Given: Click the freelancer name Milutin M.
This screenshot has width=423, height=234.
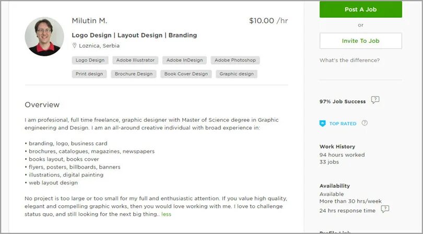Looking at the screenshot, I should [x=89, y=21].
